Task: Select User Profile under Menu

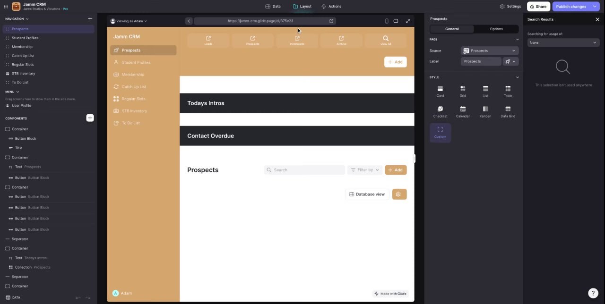Action: pos(48,105)
